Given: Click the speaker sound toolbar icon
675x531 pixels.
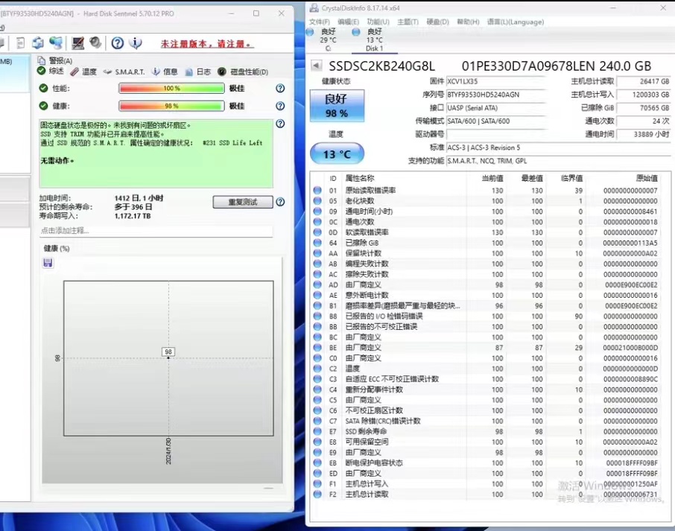Looking at the screenshot, I should 95,43.
